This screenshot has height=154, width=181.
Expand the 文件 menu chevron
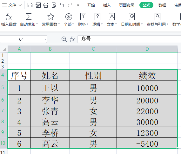tap(20, 5)
